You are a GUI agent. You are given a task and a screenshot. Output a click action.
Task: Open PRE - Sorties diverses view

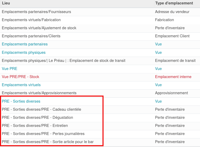pos(21,101)
